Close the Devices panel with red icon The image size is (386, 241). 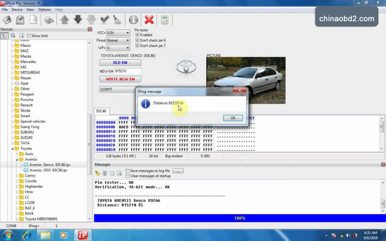(90, 29)
